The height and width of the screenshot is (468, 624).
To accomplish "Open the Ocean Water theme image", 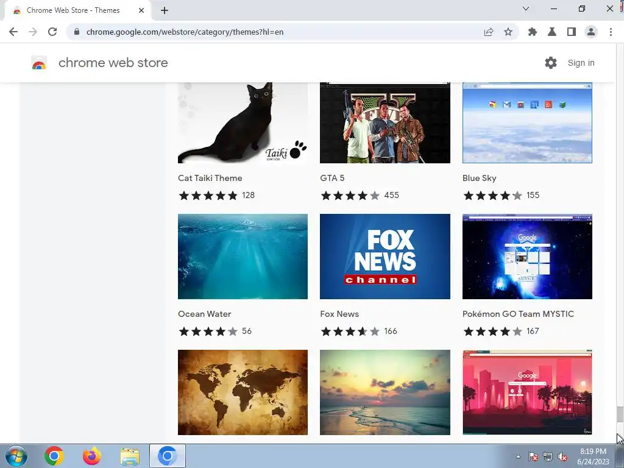I will click(243, 257).
